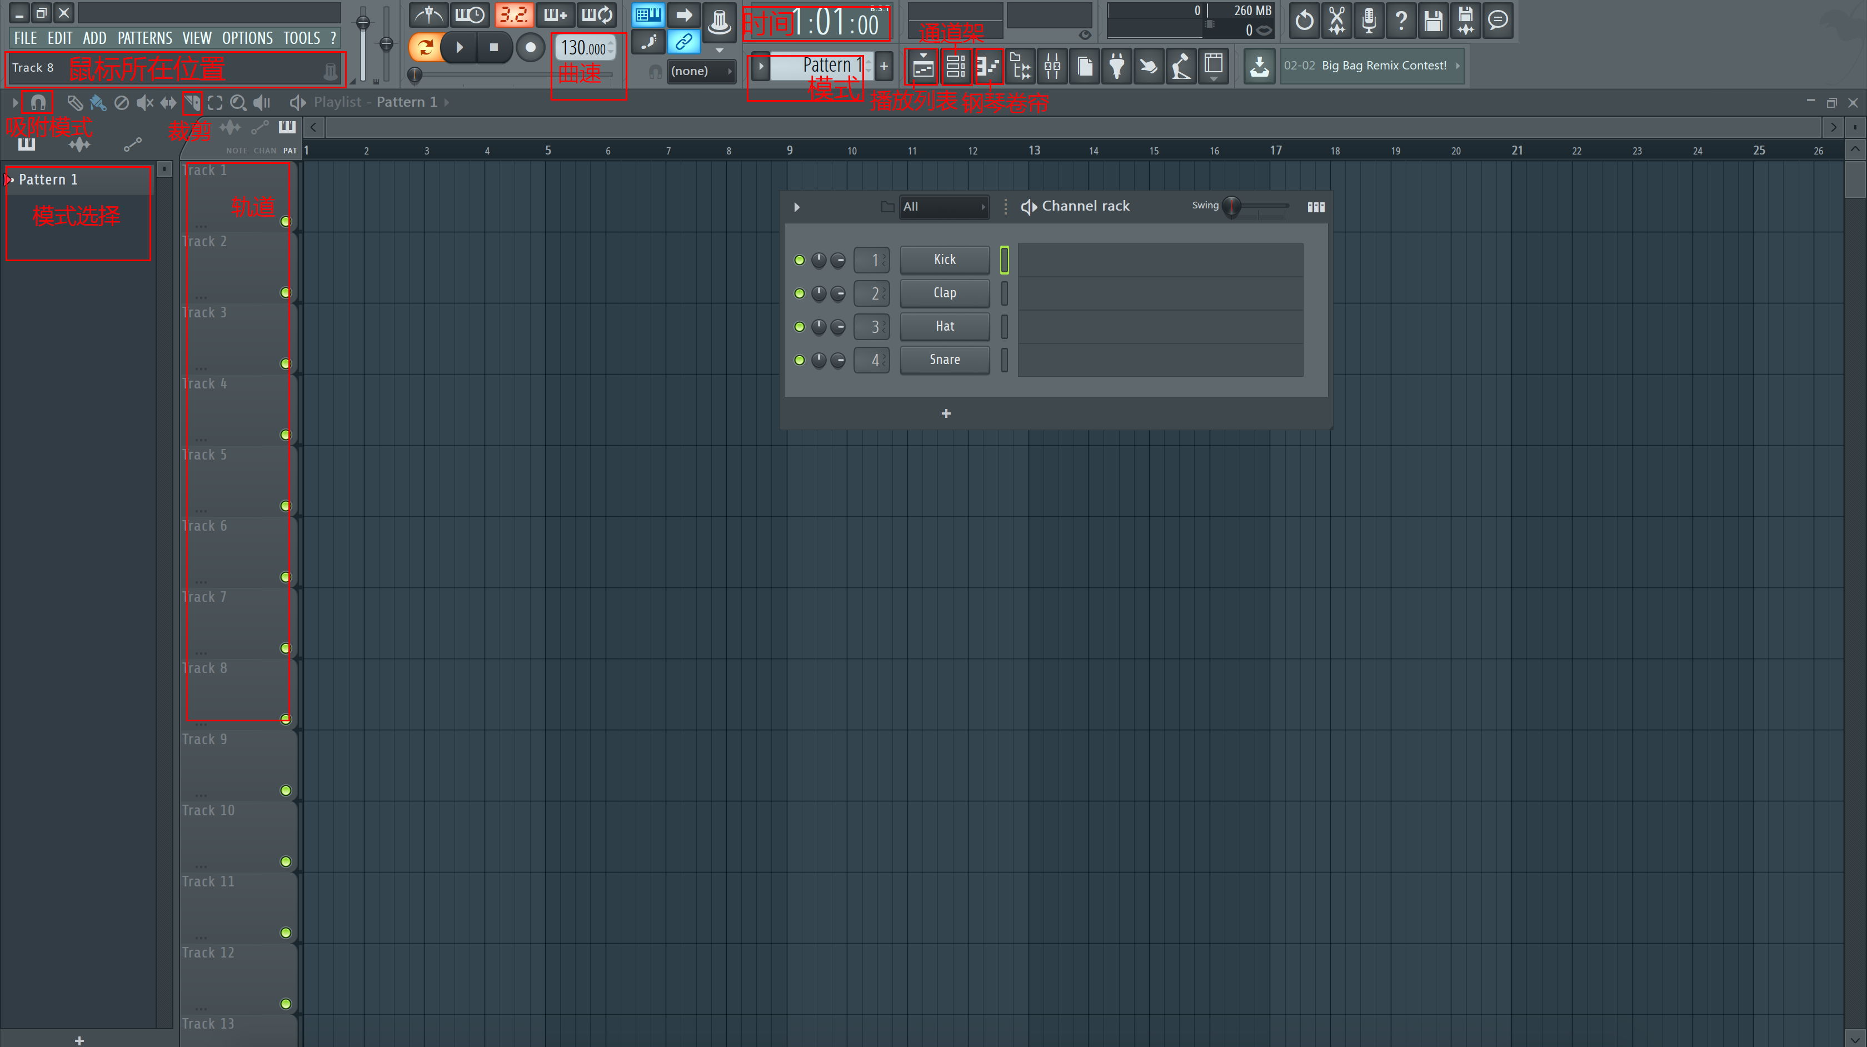
Task: Open Channel rack graph editor icon
Action: click(x=1316, y=207)
